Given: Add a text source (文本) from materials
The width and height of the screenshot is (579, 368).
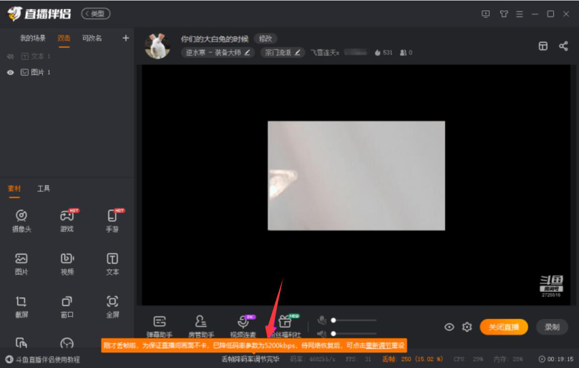Looking at the screenshot, I should [113, 264].
